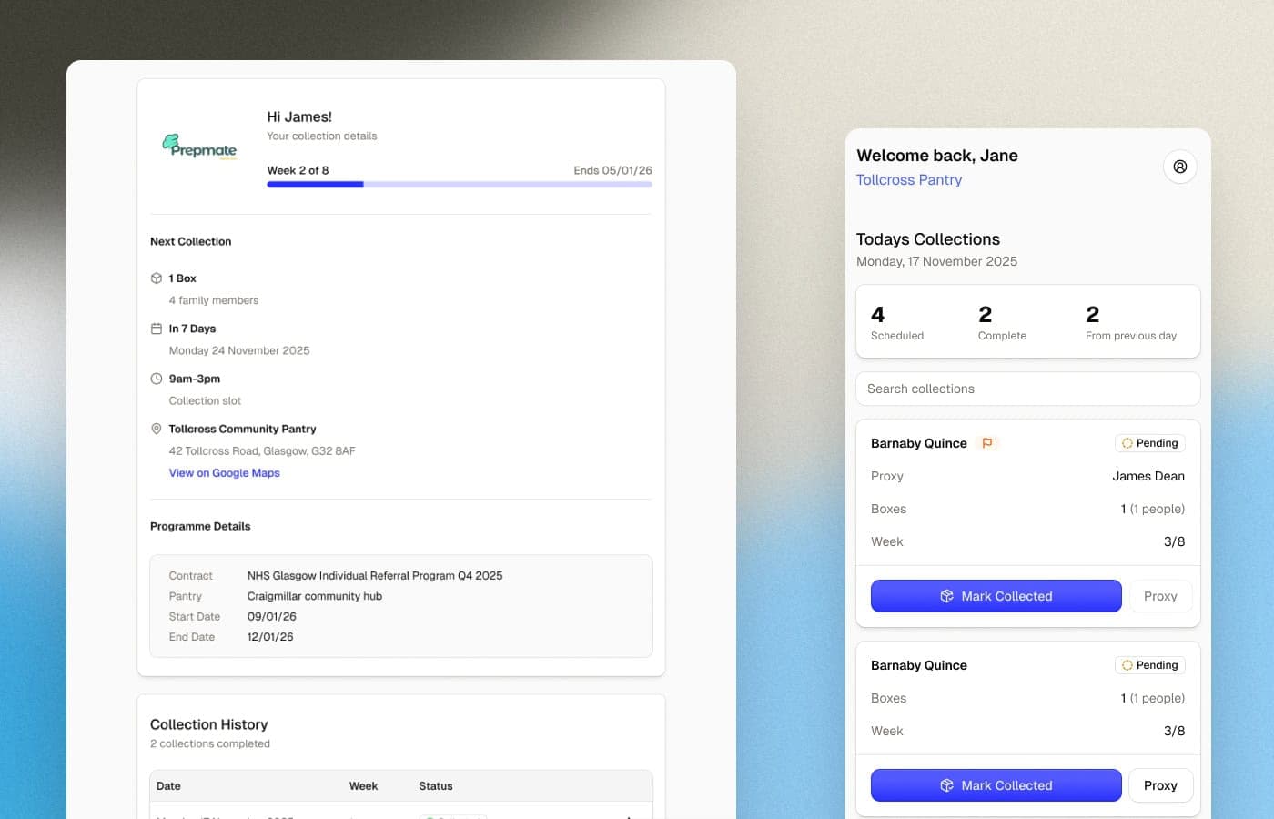1274x819 pixels.
Task: Open the Tollcross Pantry link
Action: [x=909, y=180]
